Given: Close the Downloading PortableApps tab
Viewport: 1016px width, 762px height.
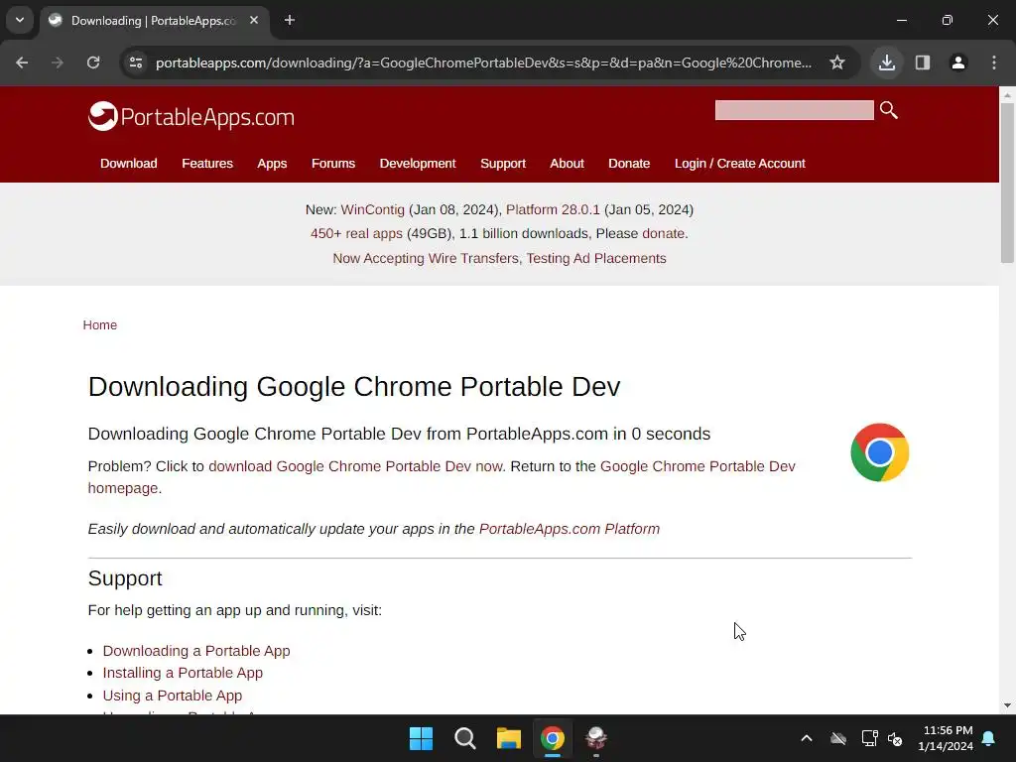Looking at the screenshot, I should coord(254,21).
